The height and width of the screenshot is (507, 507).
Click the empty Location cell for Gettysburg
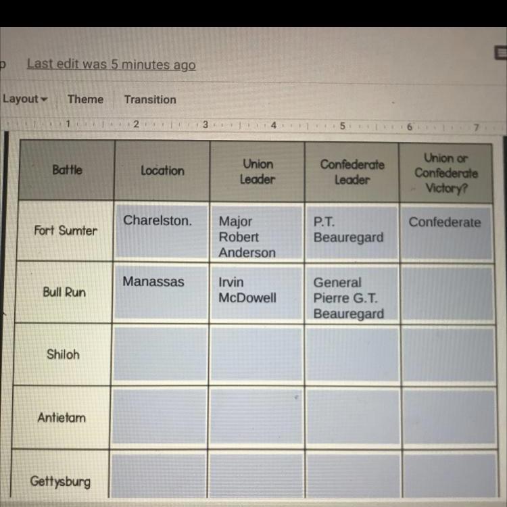pyautogui.click(x=158, y=474)
